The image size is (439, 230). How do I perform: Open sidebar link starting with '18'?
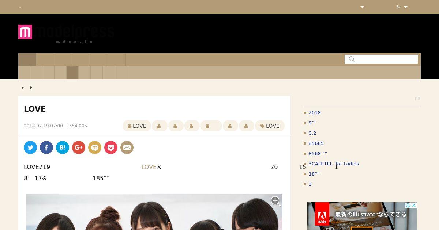(x=314, y=174)
